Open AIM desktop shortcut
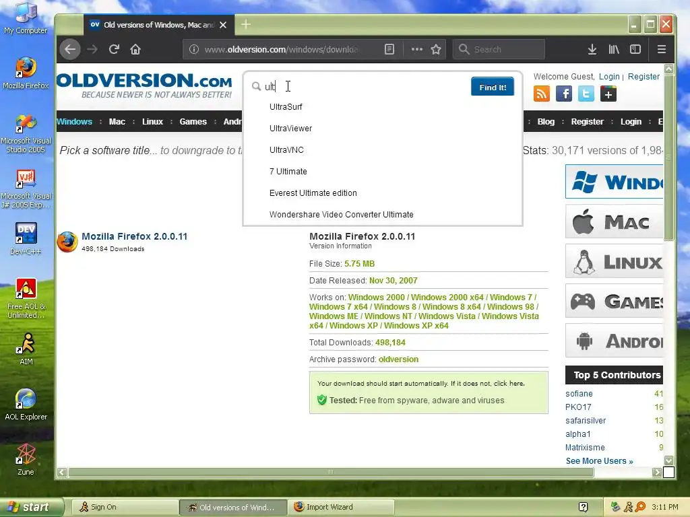This screenshot has width=690, height=517. coord(26,349)
